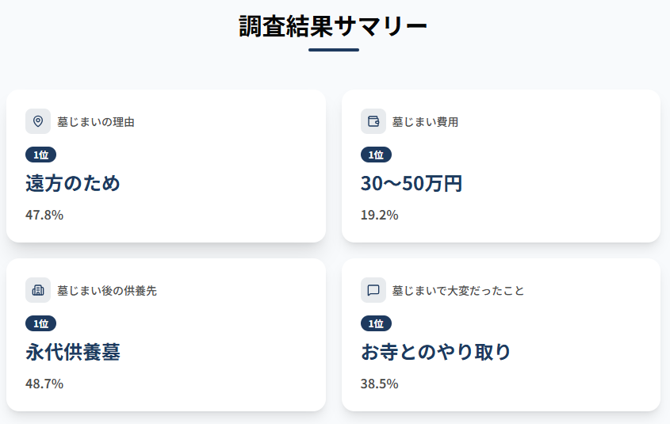Select the 30〜50万円 result heading

[412, 184]
